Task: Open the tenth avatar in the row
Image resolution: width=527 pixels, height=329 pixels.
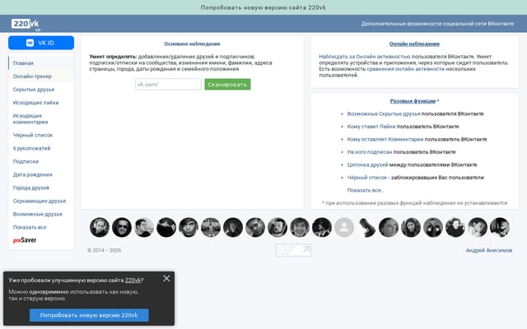Action: pyautogui.click(x=300, y=227)
